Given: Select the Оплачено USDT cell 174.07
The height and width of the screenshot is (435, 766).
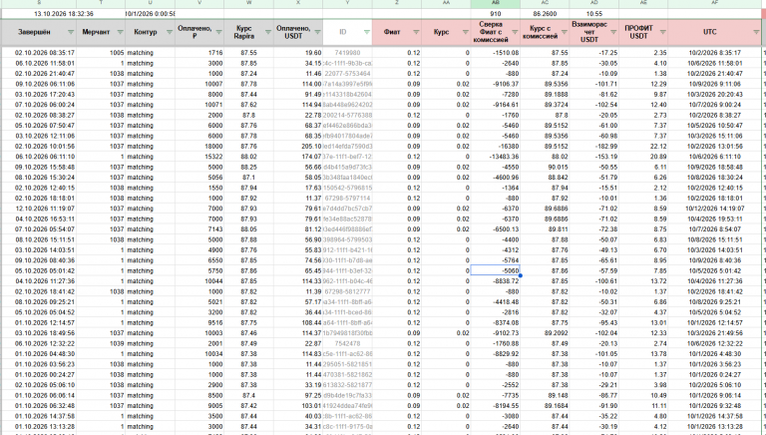Looking at the screenshot, I should (298, 157).
